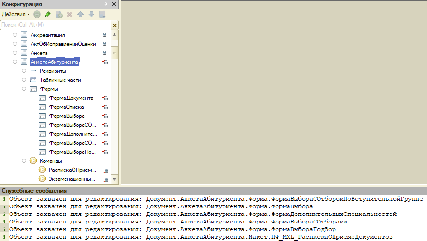Image resolution: width=427 pixels, height=241 pixels.
Task: Collapse the Формы node
Action: coord(24,89)
